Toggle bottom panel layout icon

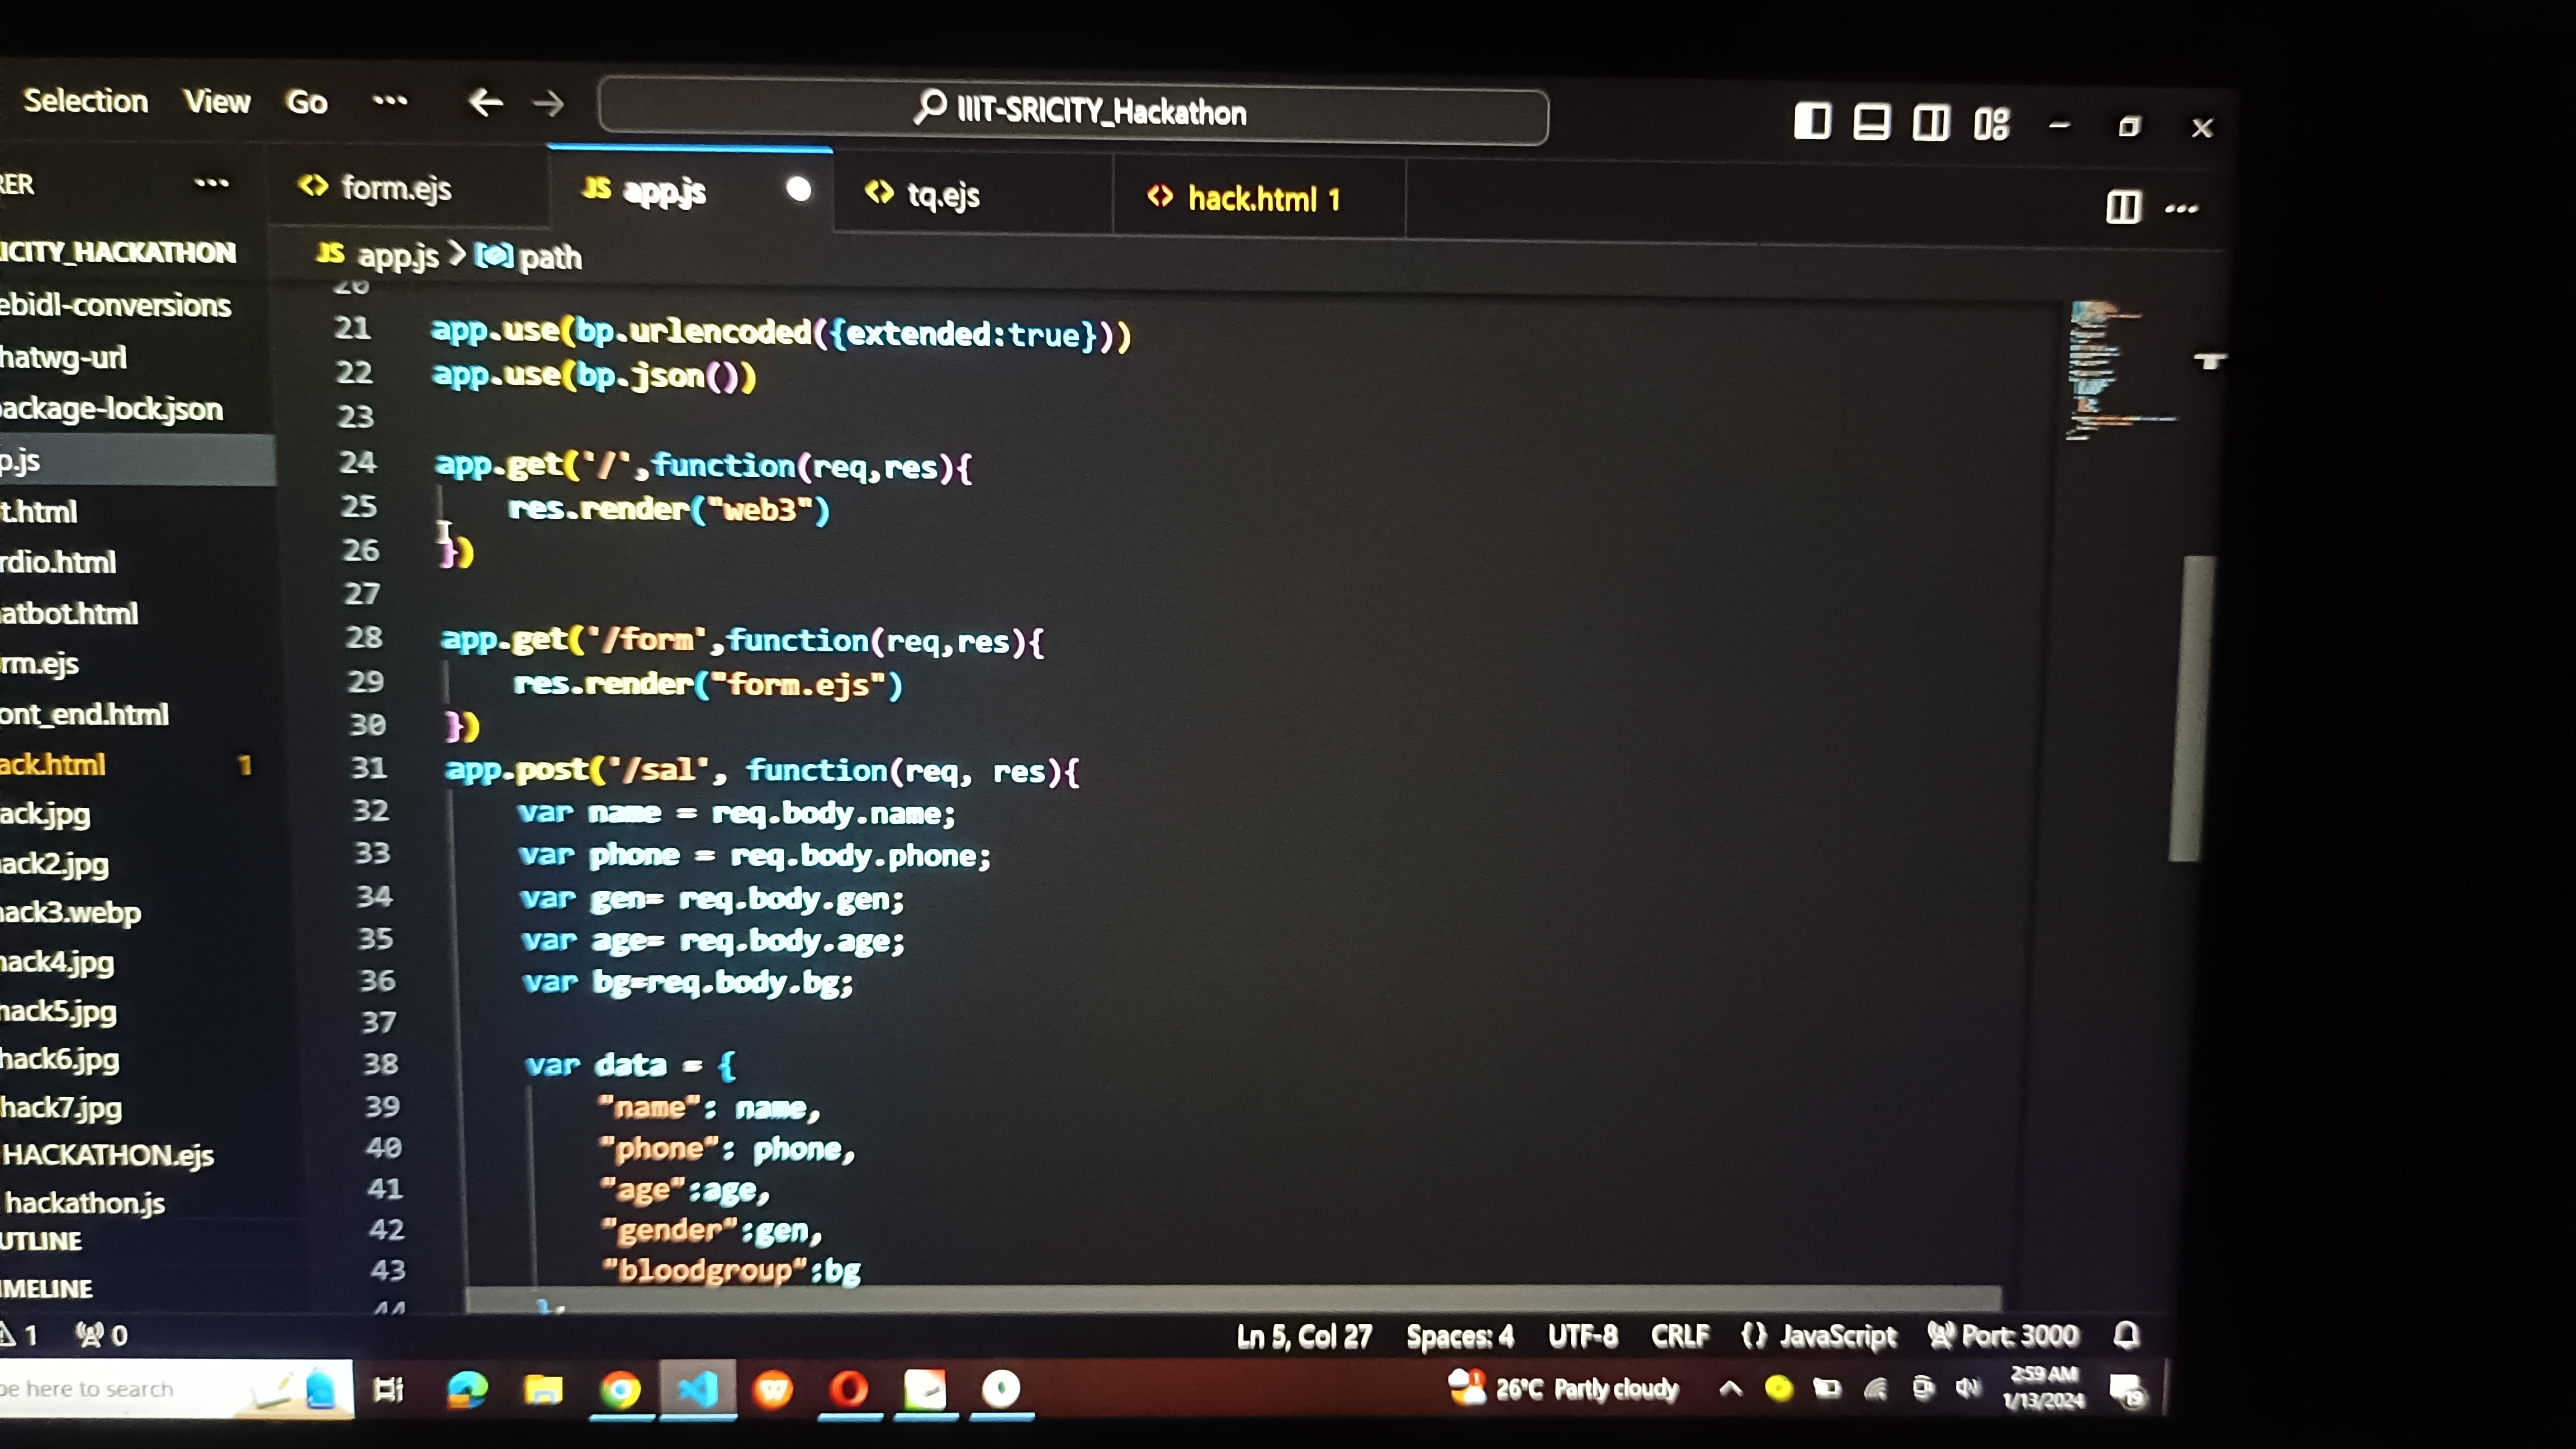click(x=1871, y=123)
